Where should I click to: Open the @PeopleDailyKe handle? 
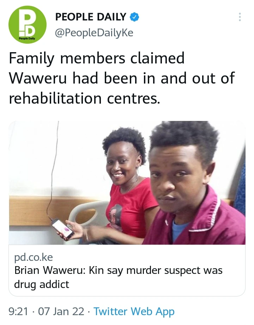(94, 33)
